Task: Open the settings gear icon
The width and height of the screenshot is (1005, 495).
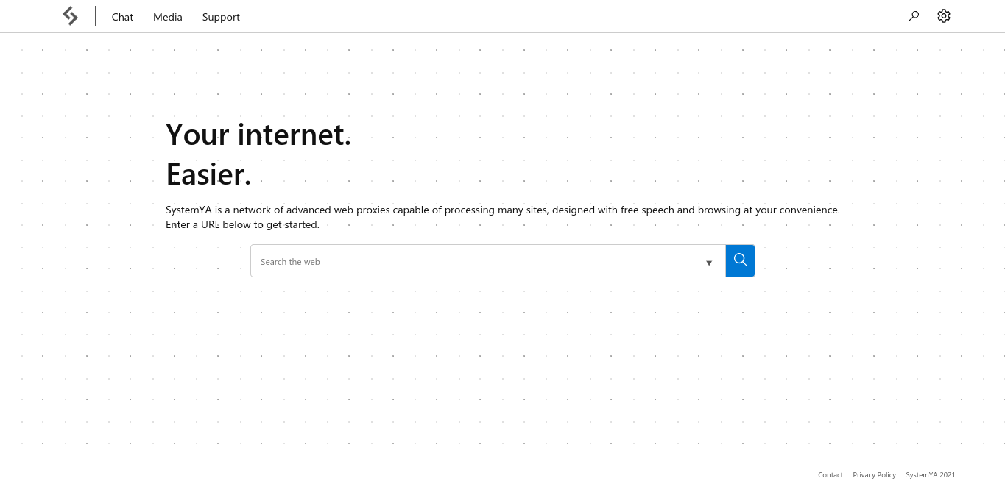Action: coord(944,15)
